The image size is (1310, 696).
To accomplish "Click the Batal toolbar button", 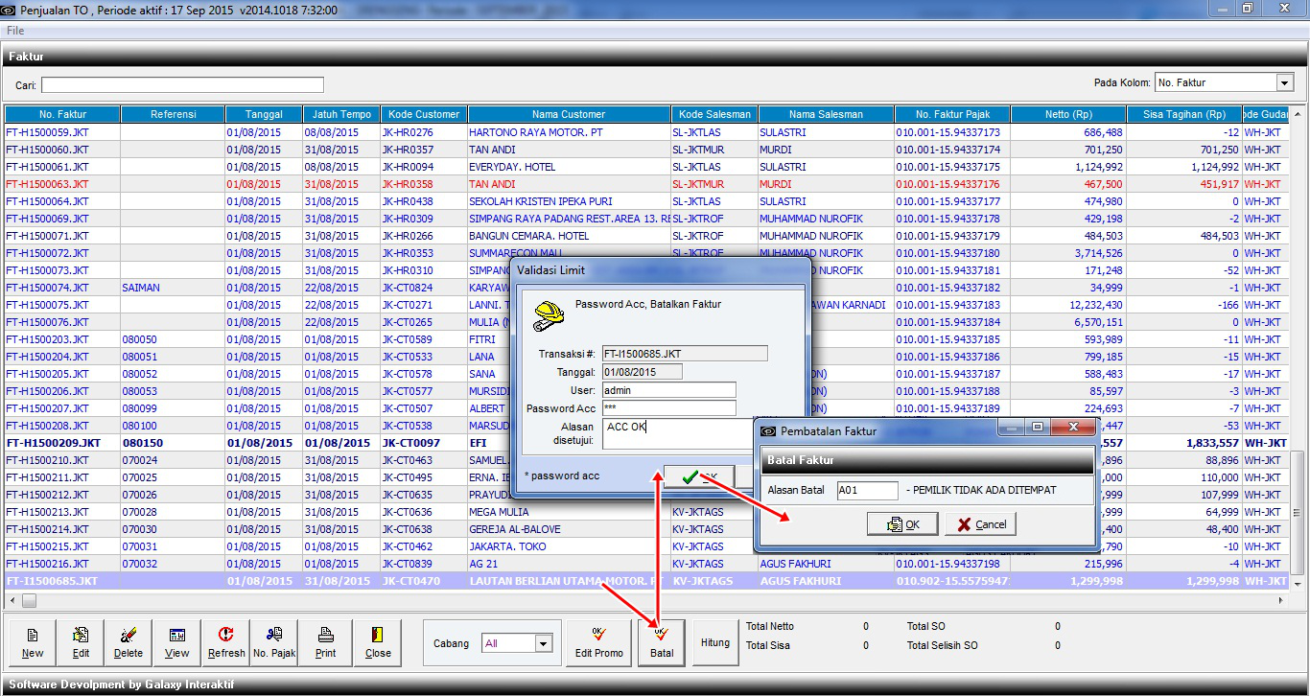I will [x=662, y=642].
